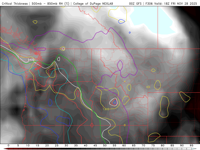
Task: Click the "80" value on the color scale
Action: click(x=163, y=145)
